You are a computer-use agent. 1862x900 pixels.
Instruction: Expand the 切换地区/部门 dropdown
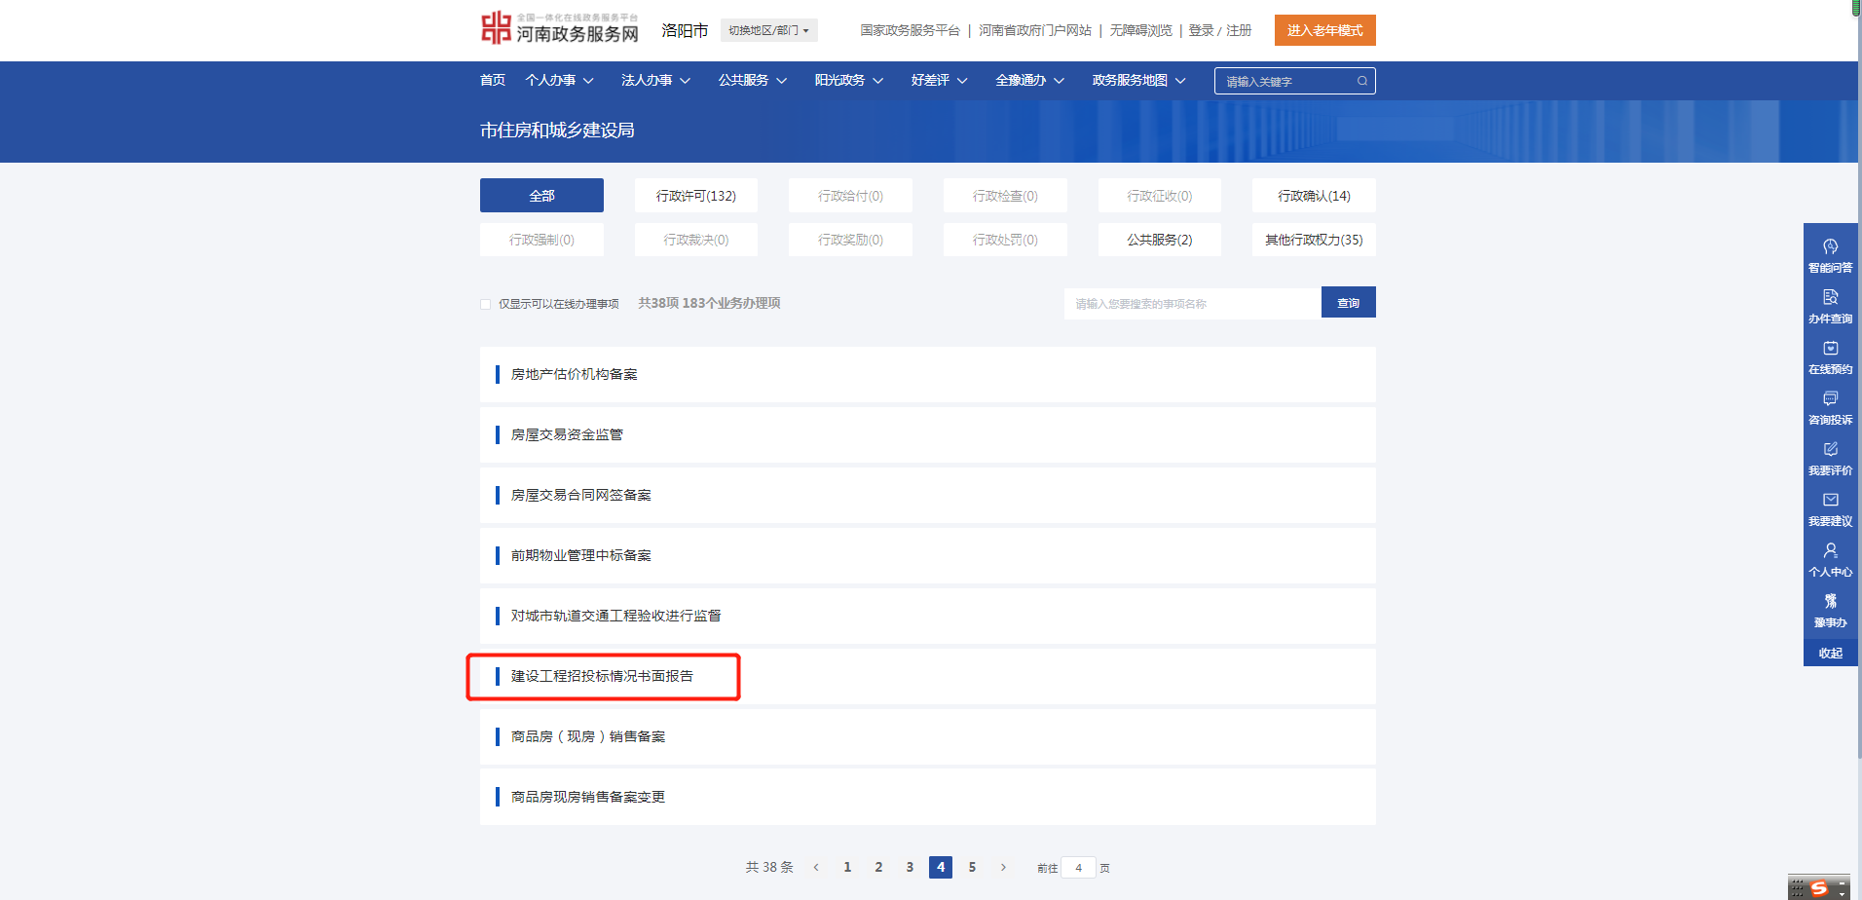pos(768,30)
